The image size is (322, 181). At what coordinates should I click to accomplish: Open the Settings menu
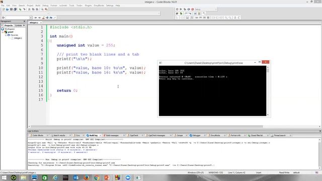[x=110, y=6]
